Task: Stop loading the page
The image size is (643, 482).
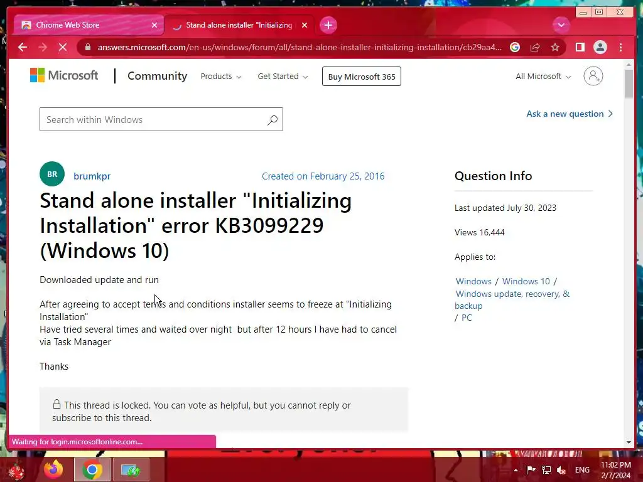Action: (x=63, y=47)
